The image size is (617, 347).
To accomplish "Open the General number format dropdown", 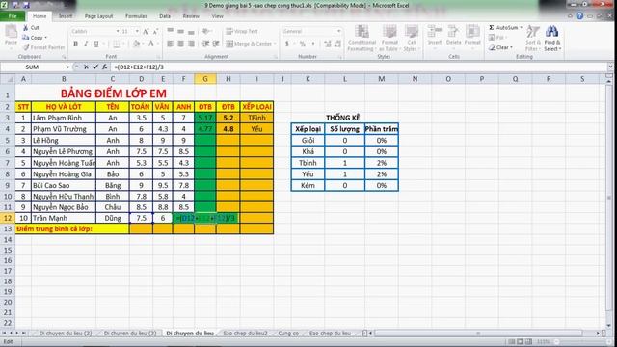I will (x=338, y=31).
